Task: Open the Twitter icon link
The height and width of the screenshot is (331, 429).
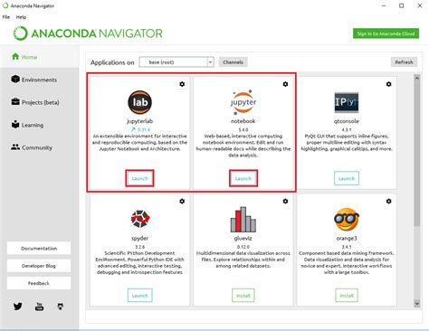Action: tap(18, 307)
